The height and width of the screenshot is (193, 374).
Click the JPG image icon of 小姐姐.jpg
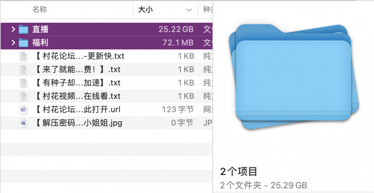click(23, 123)
